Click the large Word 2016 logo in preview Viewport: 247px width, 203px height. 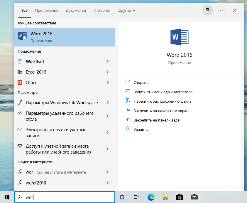click(180, 37)
